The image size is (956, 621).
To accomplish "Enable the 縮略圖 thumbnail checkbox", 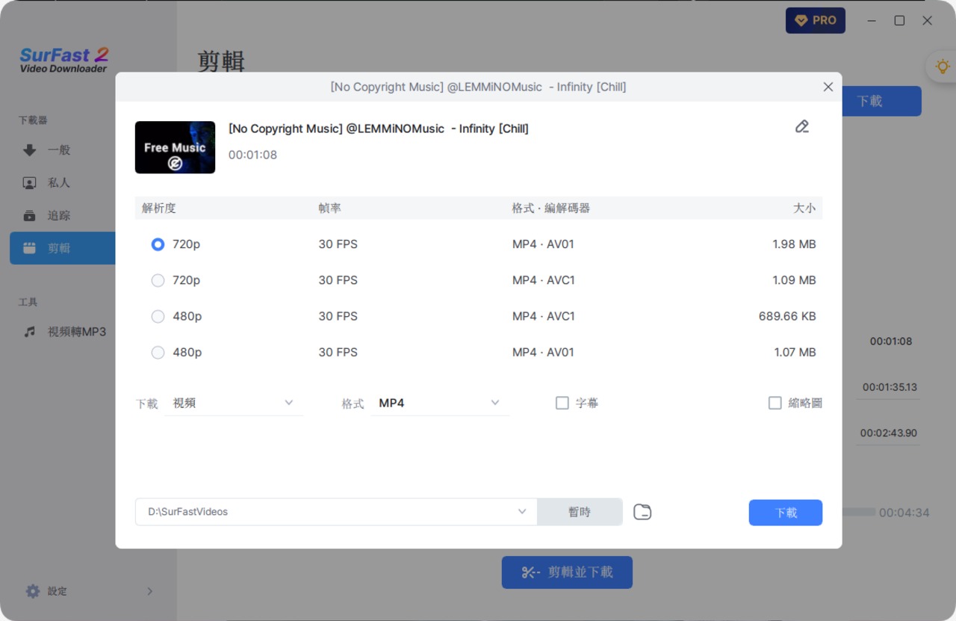I will click(x=775, y=403).
